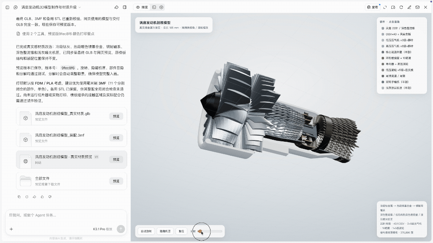Open the tool usage line 使用 2 个工具
The height and width of the screenshot is (243, 433).
point(55,34)
